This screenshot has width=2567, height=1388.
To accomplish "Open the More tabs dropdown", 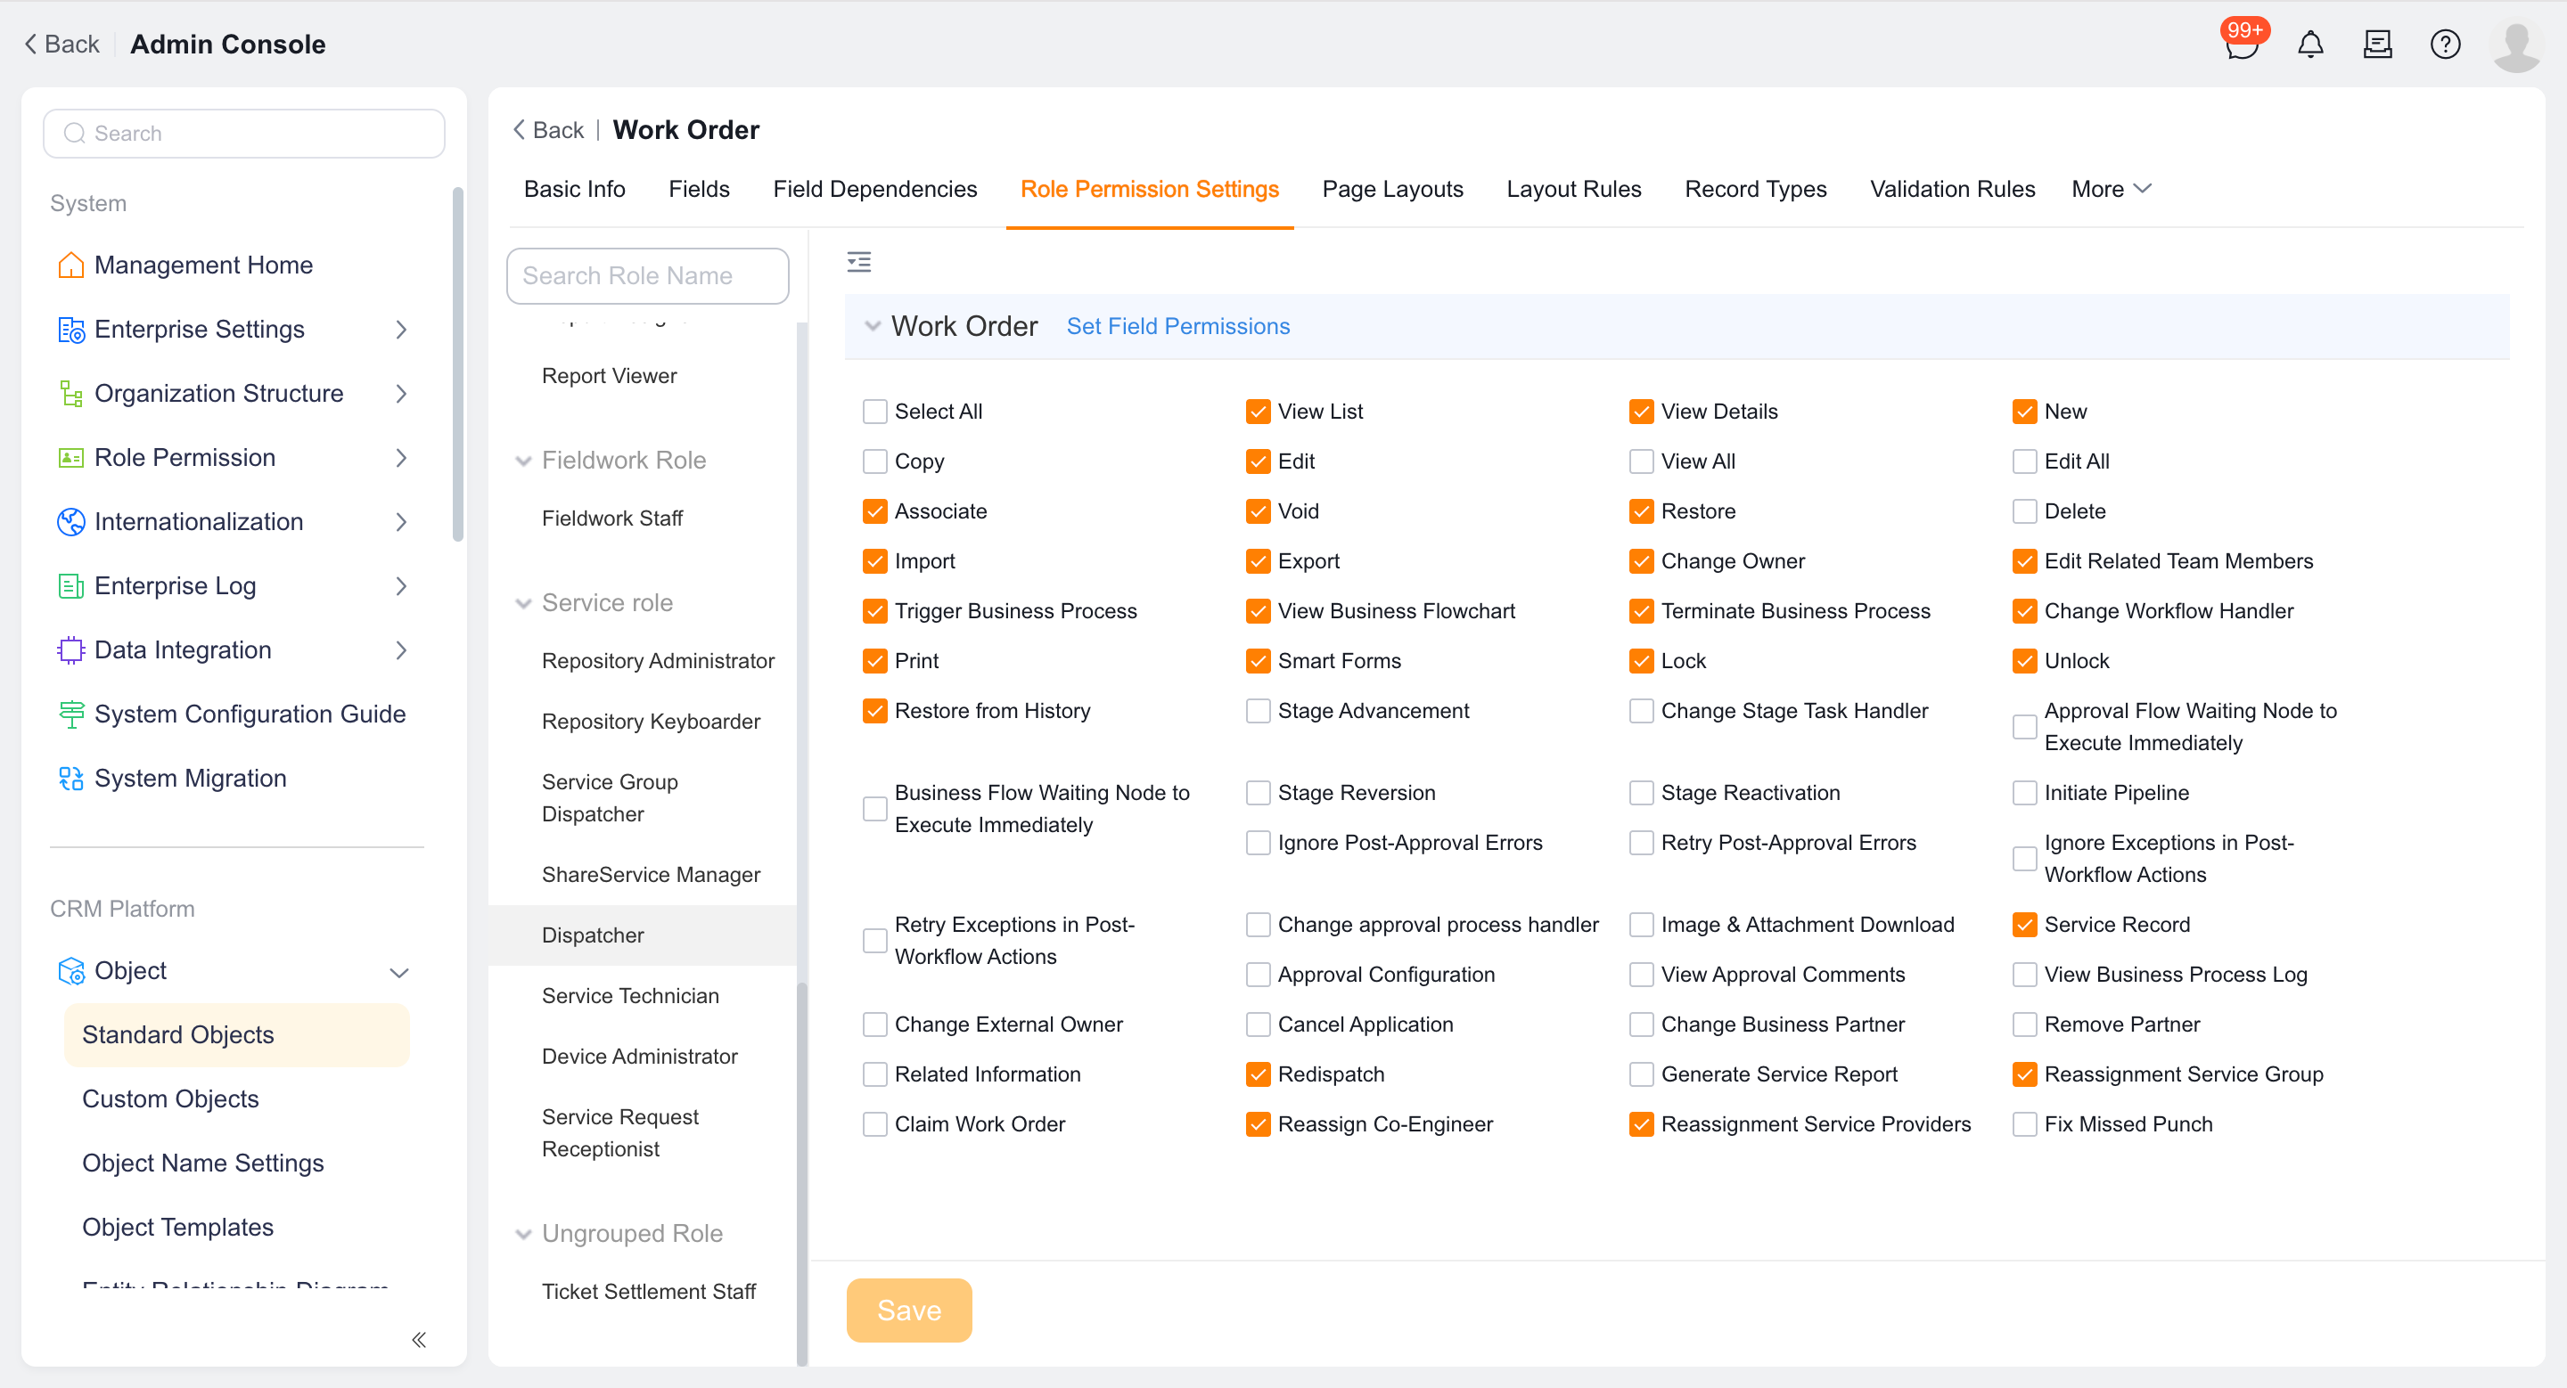I will click(2112, 189).
